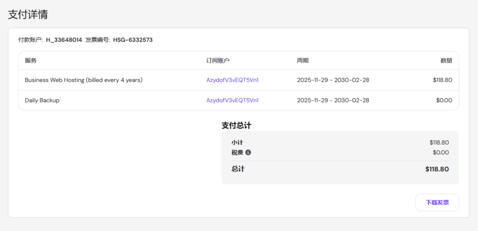Click the 订阅账户 column header
The width and height of the screenshot is (478, 231).
(x=217, y=61)
